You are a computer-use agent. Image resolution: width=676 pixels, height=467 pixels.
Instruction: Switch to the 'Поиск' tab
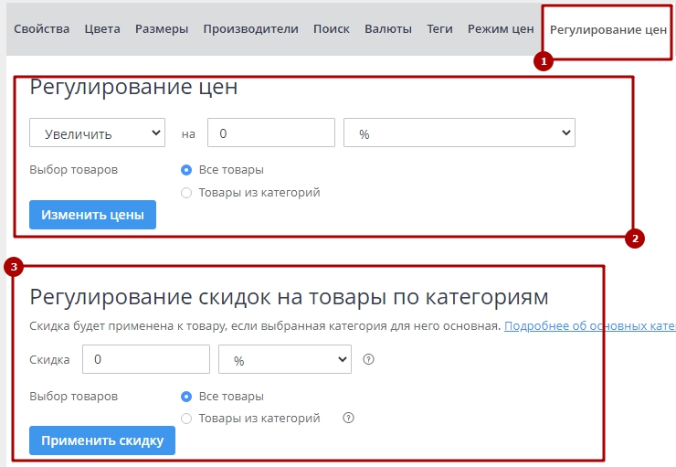tap(332, 29)
